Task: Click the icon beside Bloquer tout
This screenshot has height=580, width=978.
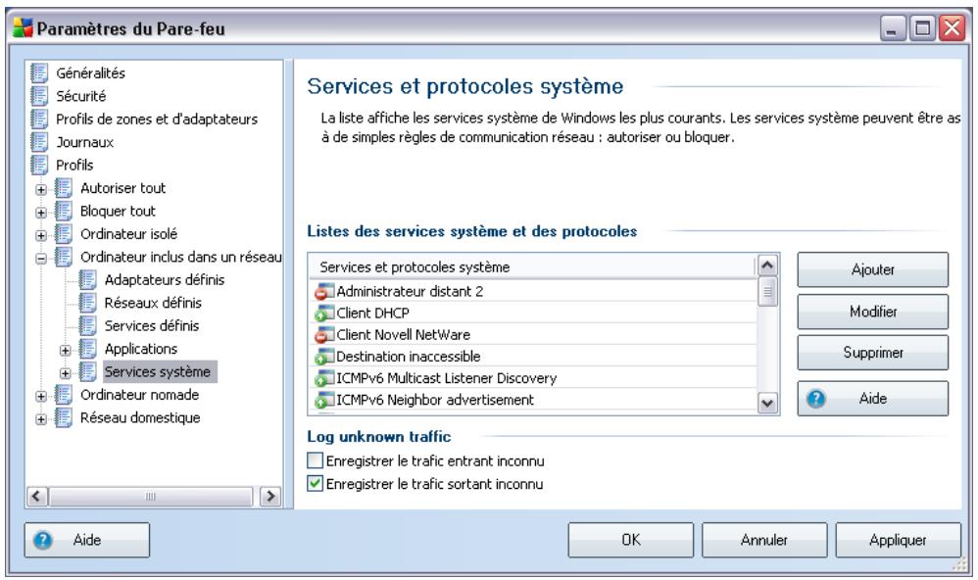Action: 64,212
